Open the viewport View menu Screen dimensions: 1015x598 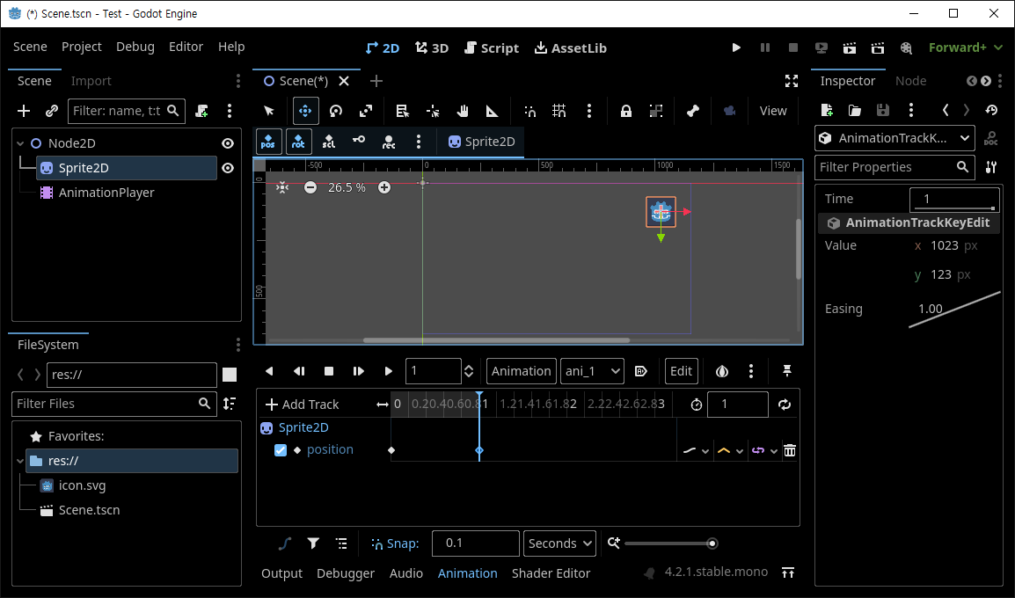pyautogui.click(x=773, y=111)
